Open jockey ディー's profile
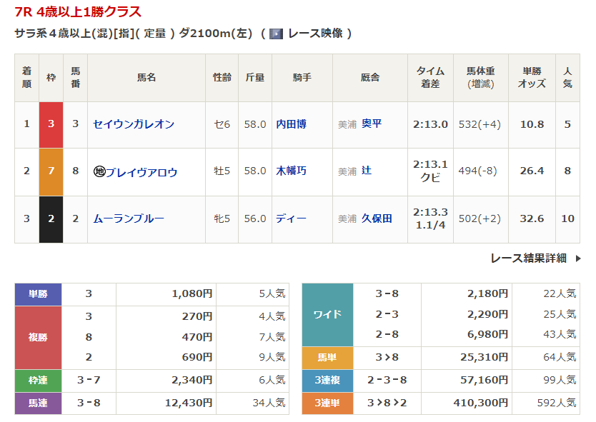596x422 pixels. 291,218
